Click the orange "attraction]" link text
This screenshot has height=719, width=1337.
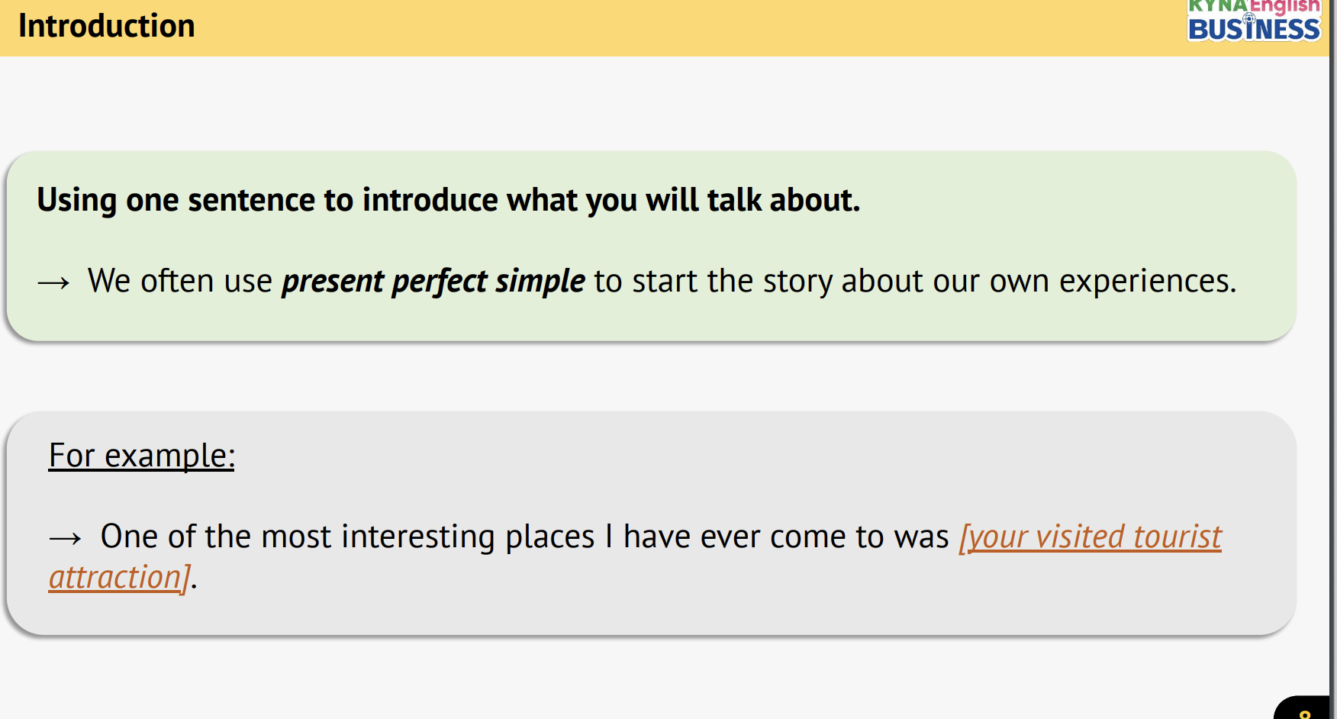(x=119, y=577)
